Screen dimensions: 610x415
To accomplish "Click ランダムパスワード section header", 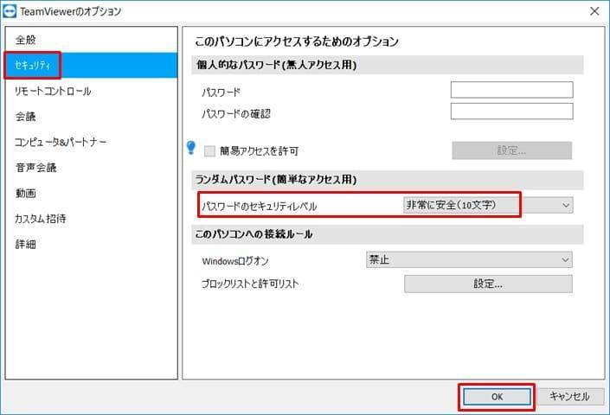I will [x=388, y=180].
